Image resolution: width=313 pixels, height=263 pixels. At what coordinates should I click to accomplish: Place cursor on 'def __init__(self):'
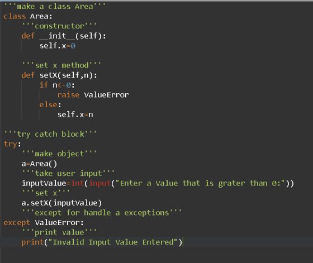coord(64,36)
